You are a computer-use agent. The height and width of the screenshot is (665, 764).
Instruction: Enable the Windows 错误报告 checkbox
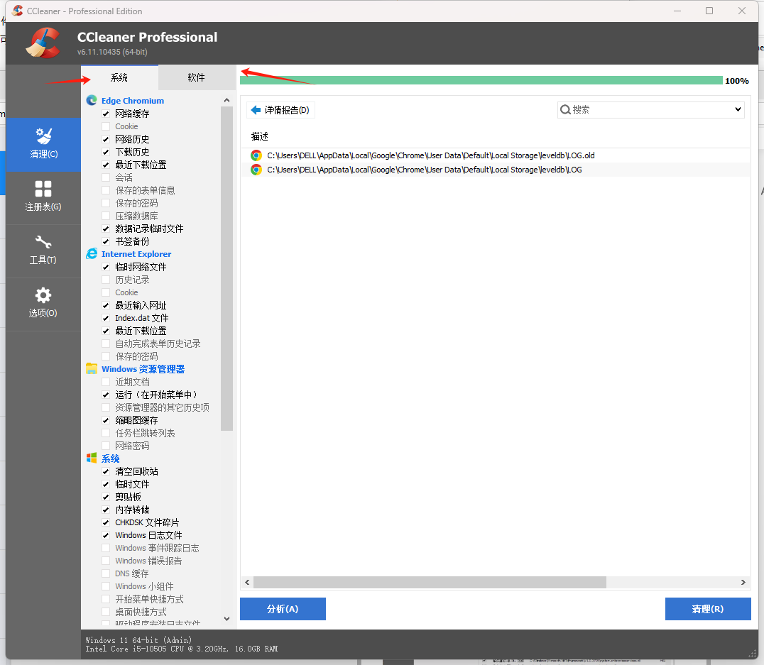pyautogui.click(x=106, y=561)
